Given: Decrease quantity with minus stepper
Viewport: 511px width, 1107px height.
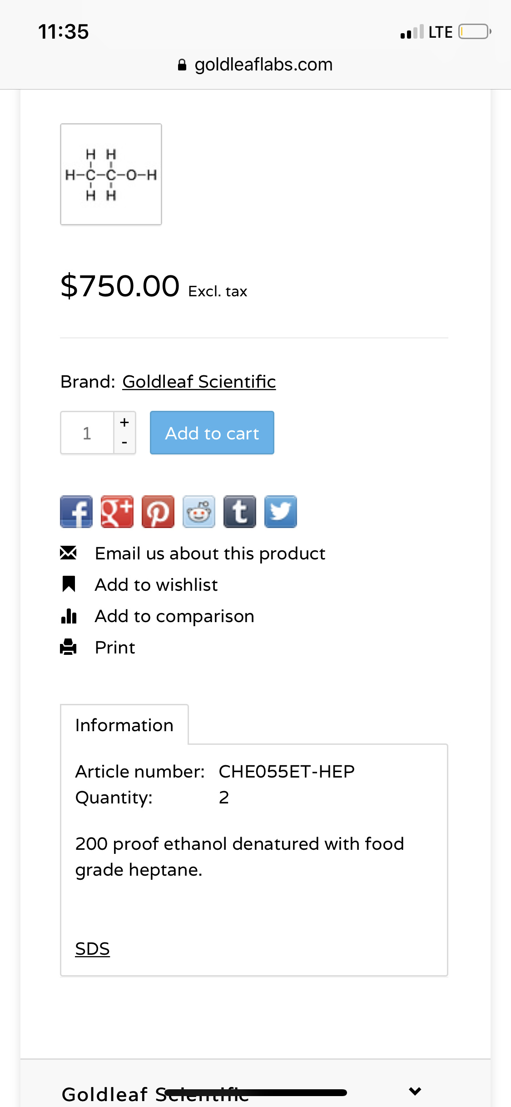Looking at the screenshot, I should (x=124, y=443).
